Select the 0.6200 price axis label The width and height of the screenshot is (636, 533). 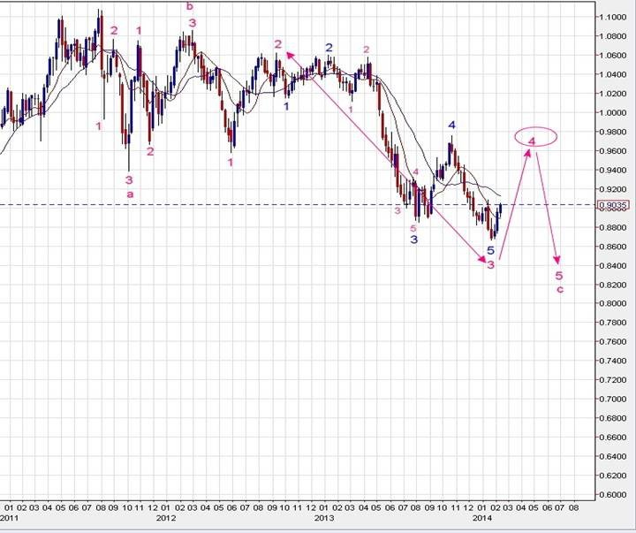613,476
